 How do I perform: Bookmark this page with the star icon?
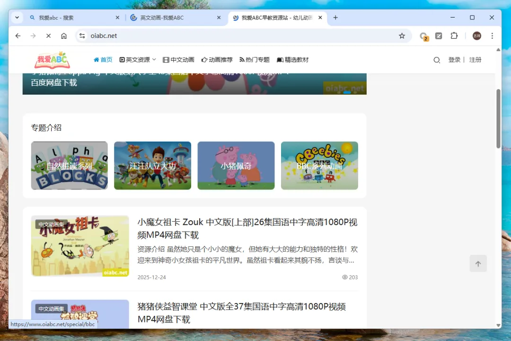pos(402,36)
